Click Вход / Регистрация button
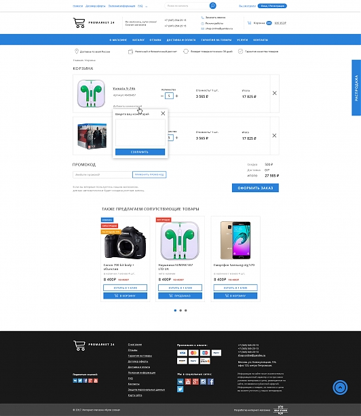Image resolution: width=361 pixels, height=416 pixels. (272, 6)
